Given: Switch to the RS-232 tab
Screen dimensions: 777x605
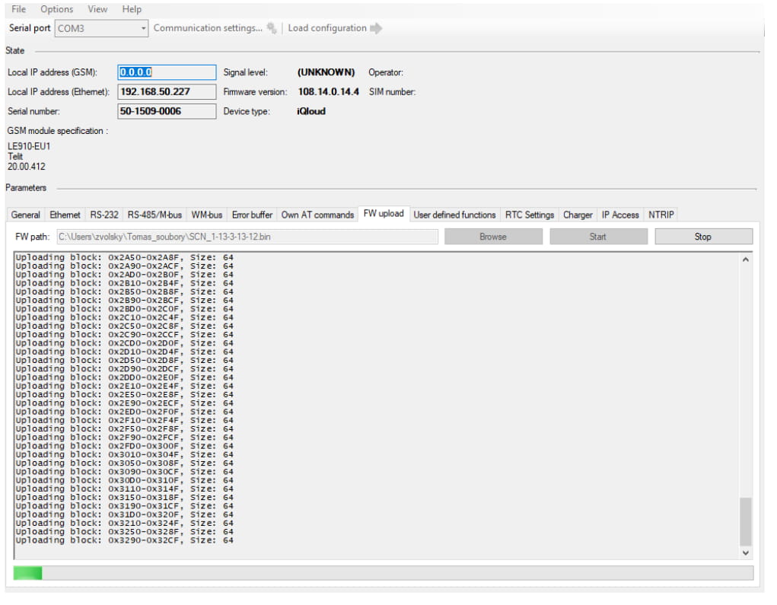Looking at the screenshot, I should 104,215.
